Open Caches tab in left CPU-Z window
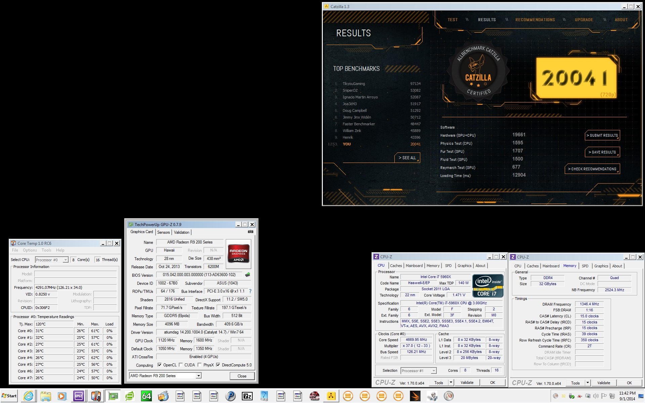This screenshot has width=645, height=403. 396,266
